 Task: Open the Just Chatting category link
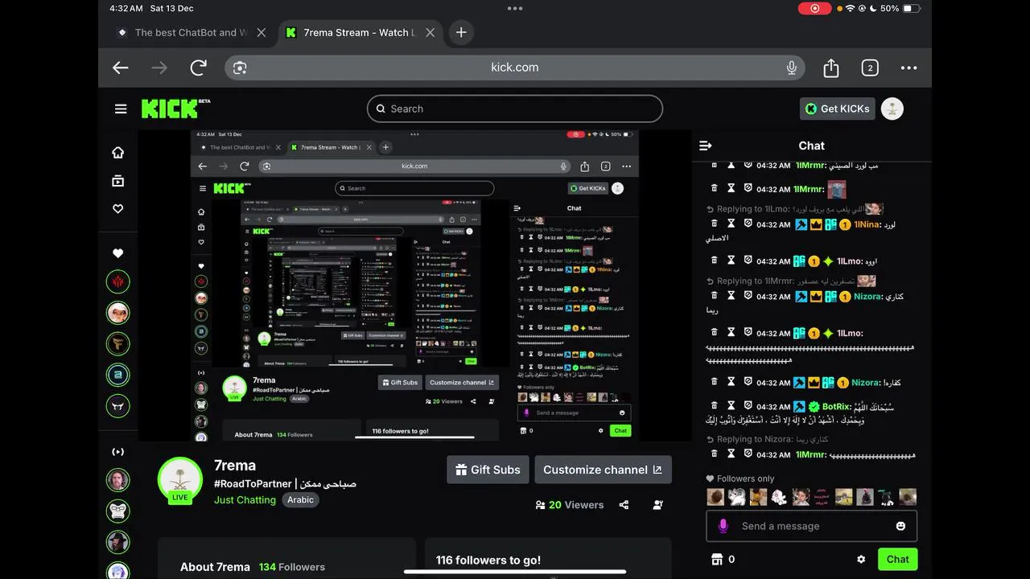pyautogui.click(x=245, y=499)
